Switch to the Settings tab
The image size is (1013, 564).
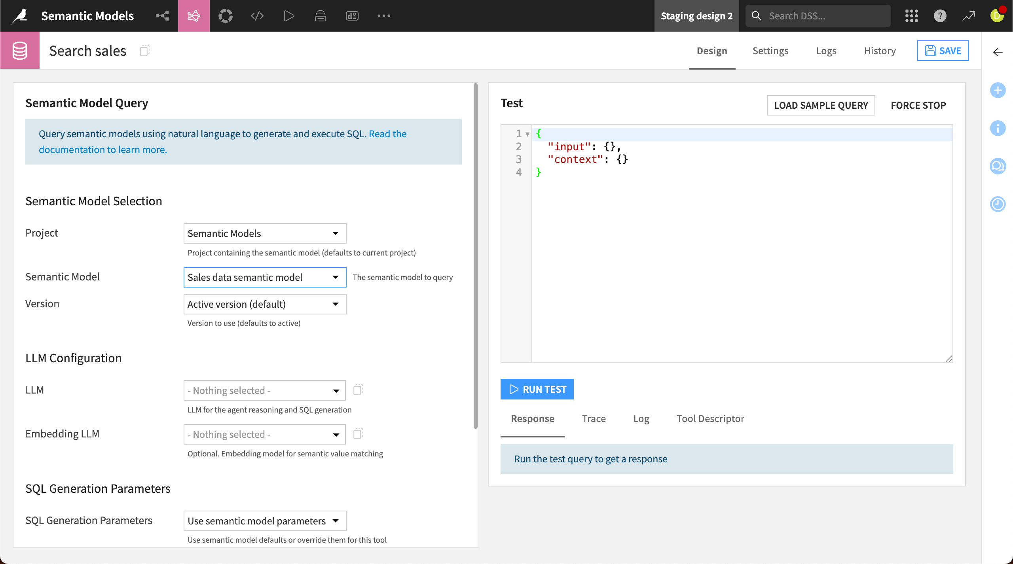[770, 51]
